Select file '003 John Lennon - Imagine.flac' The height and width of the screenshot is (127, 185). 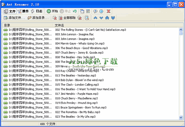pos(74,35)
